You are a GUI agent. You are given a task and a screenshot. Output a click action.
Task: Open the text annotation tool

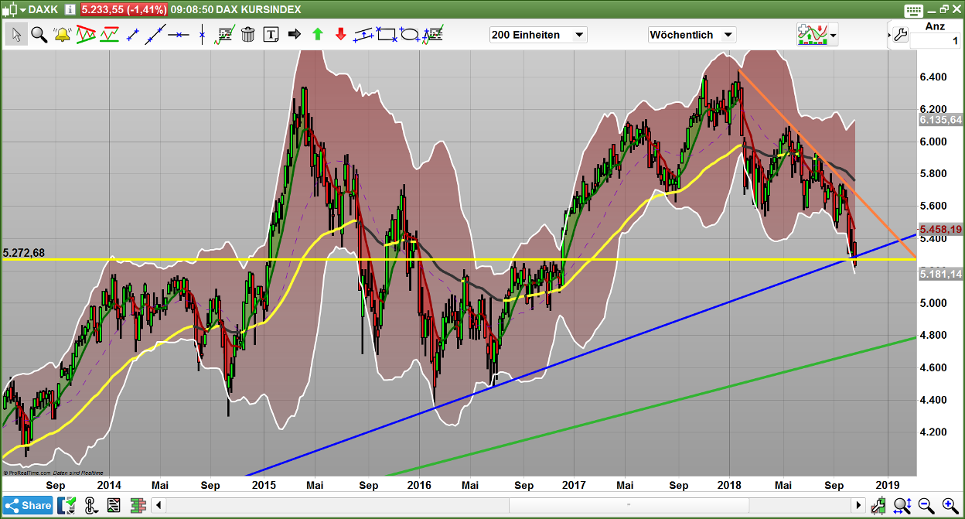[x=271, y=34]
